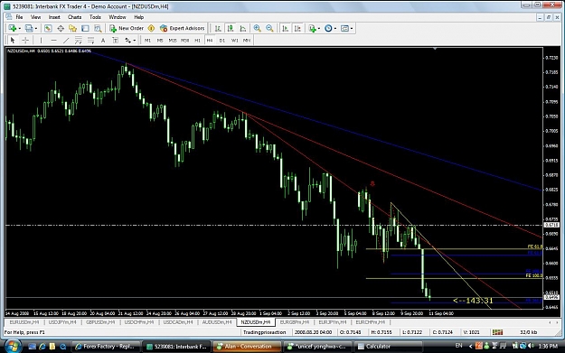
Task: Toggle the Expert Advisors button
Action: tap(183, 28)
